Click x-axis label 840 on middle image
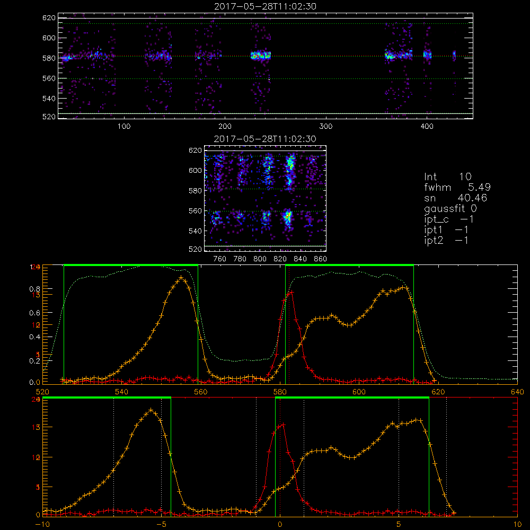The image size is (530, 530). pos(300,259)
